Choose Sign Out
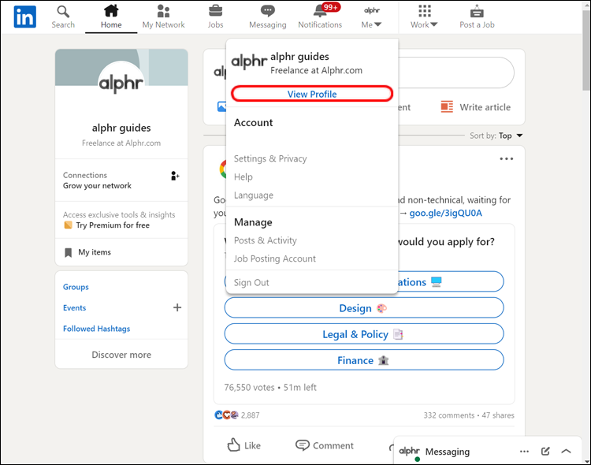The width and height of the screenshot is (591, 465). click(251, 282)
